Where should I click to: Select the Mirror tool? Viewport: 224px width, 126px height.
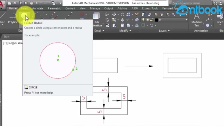click(x=122, y=20)
